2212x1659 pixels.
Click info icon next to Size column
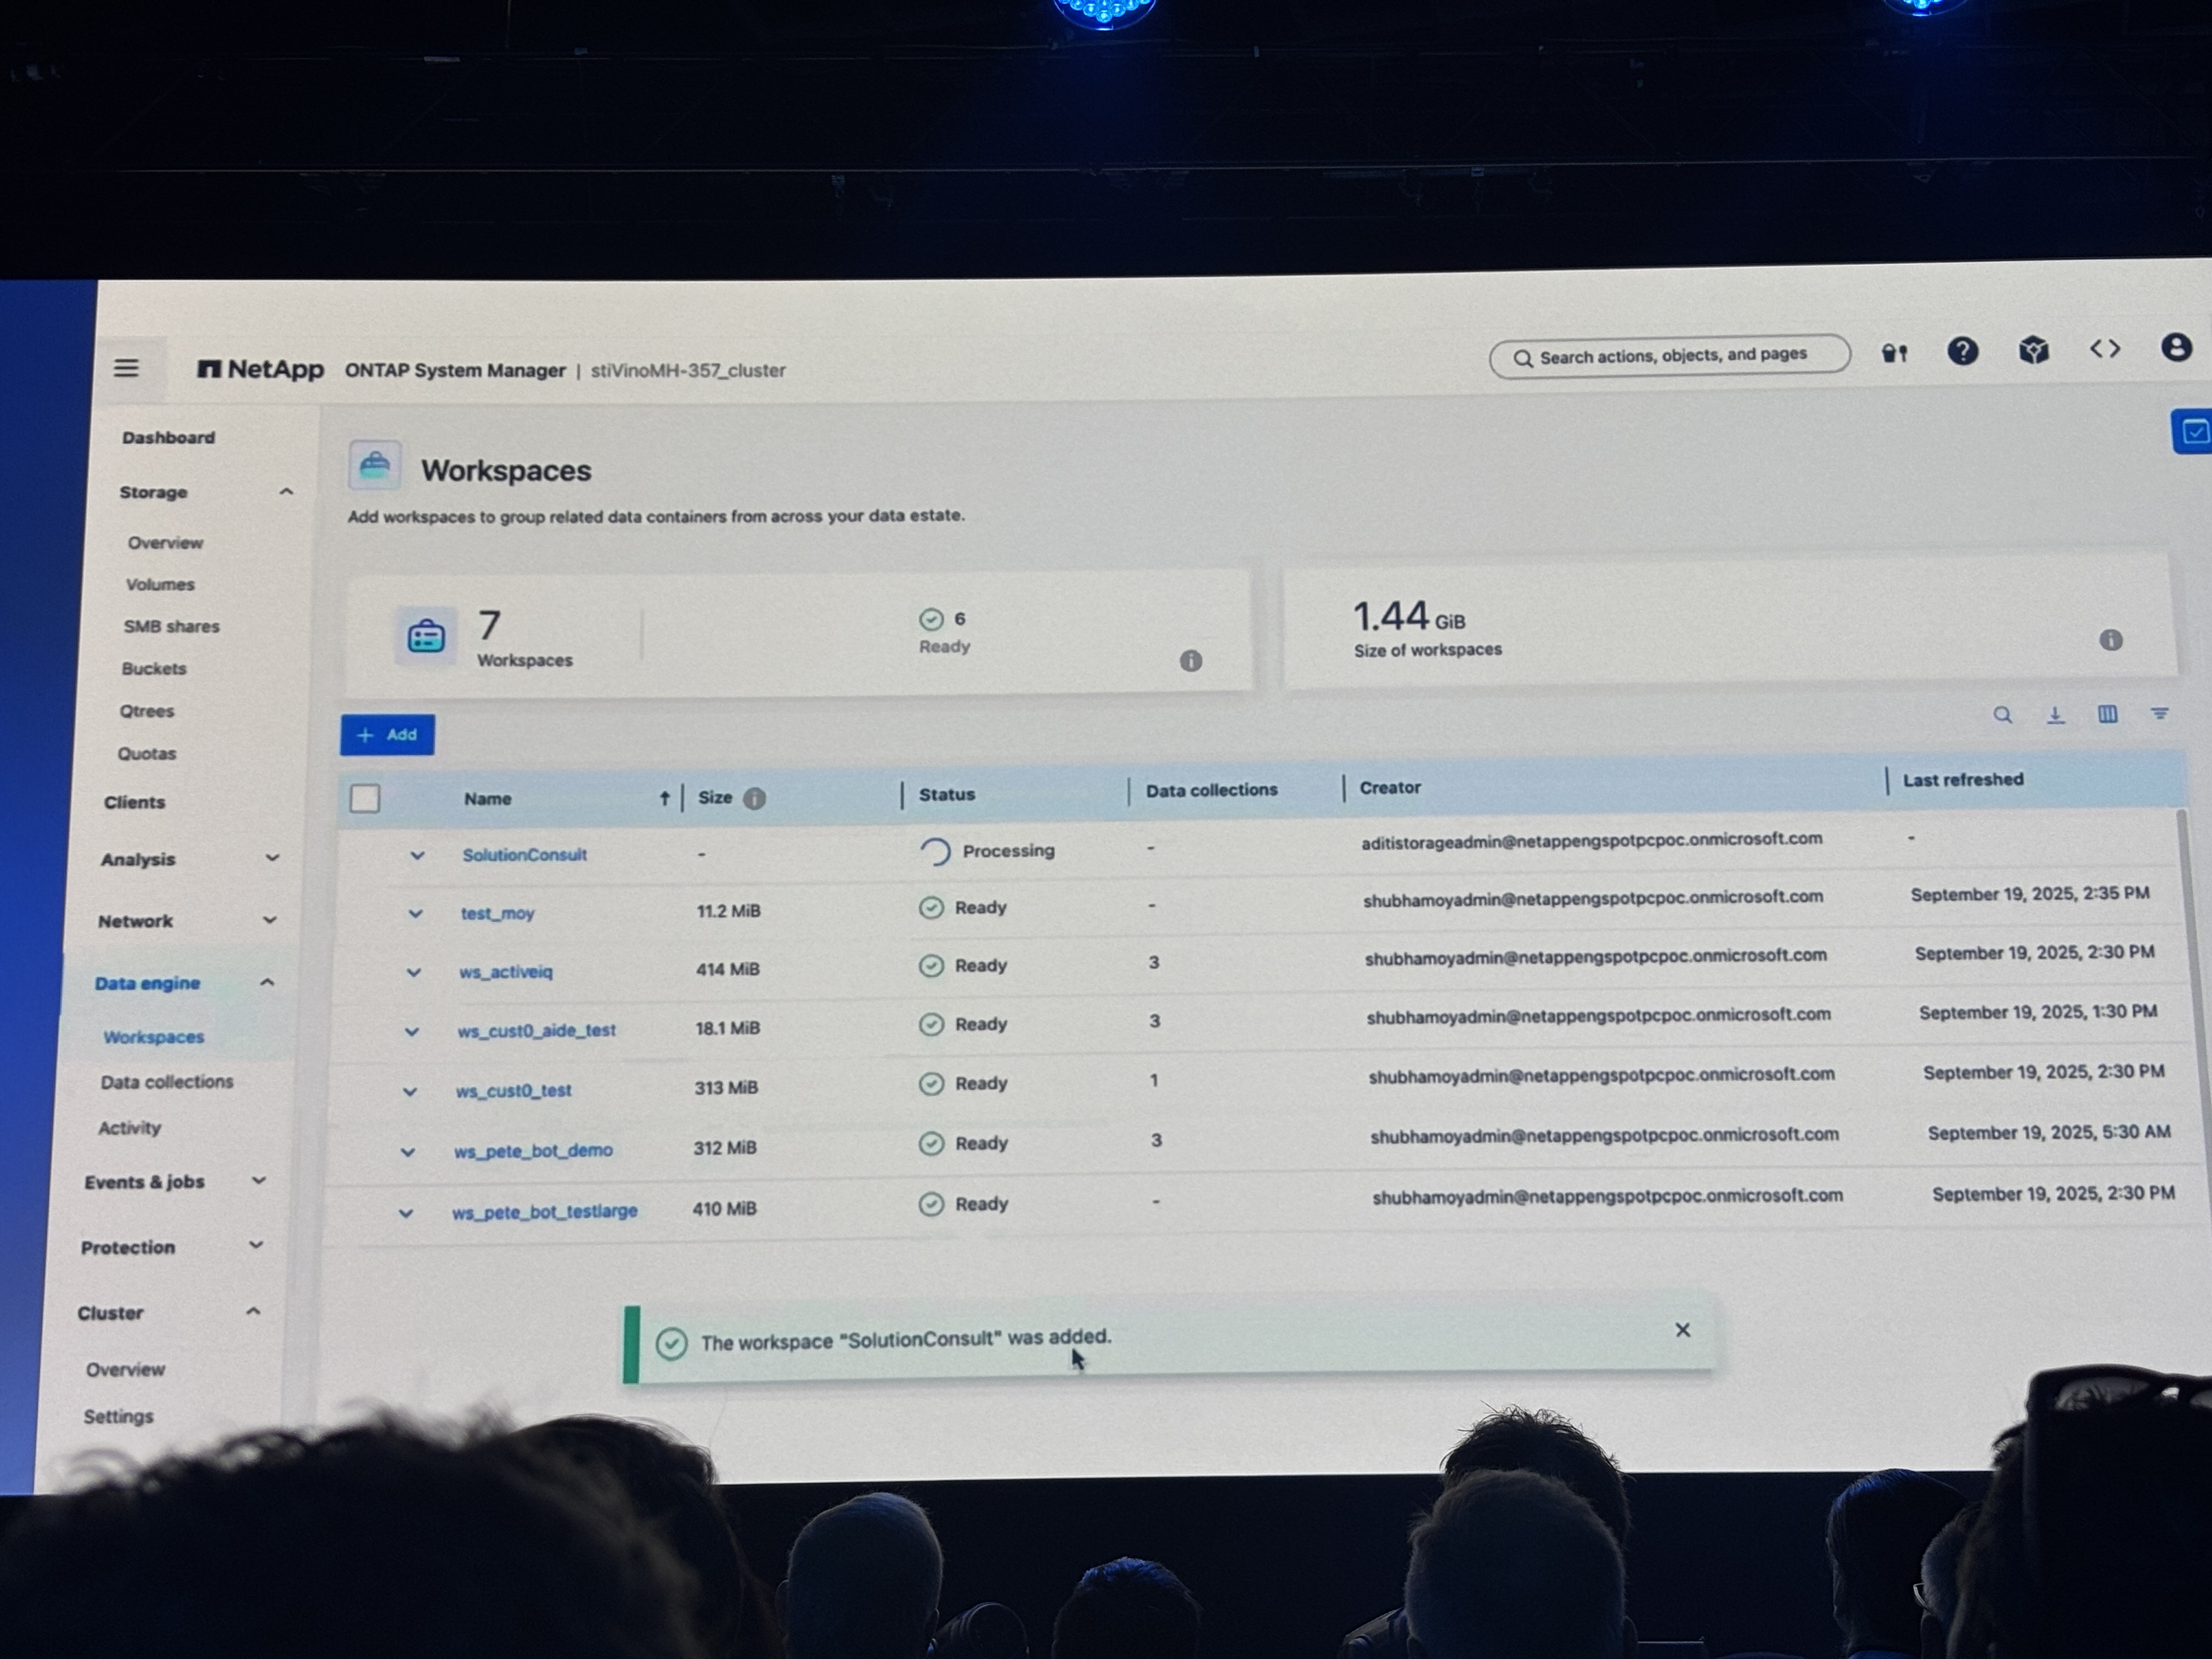(x=755, y=798)
